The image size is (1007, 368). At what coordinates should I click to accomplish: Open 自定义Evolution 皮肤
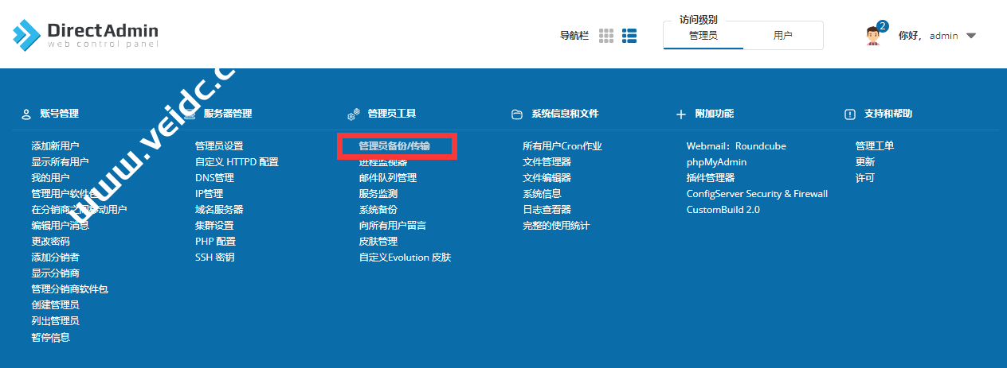click(x=406, y=258)
